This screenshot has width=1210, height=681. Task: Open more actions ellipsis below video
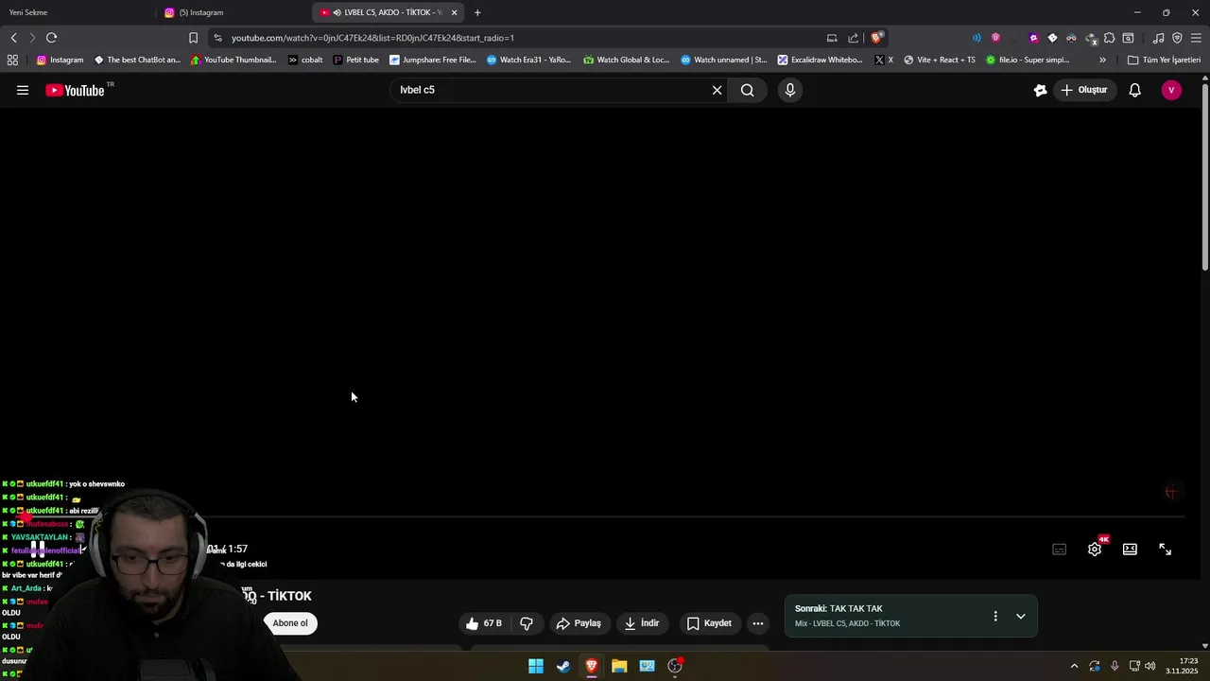758,623
